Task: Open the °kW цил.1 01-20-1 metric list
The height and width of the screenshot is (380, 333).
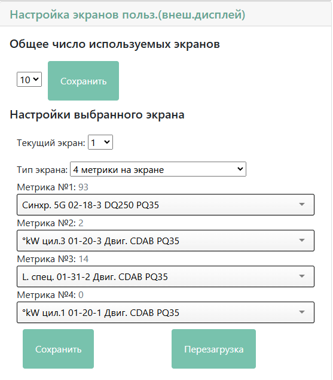Action: 166,312
